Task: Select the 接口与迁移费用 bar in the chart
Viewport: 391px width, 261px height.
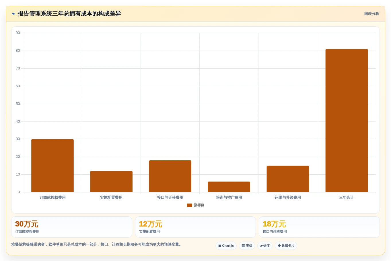Action: [x=170, y=176]
